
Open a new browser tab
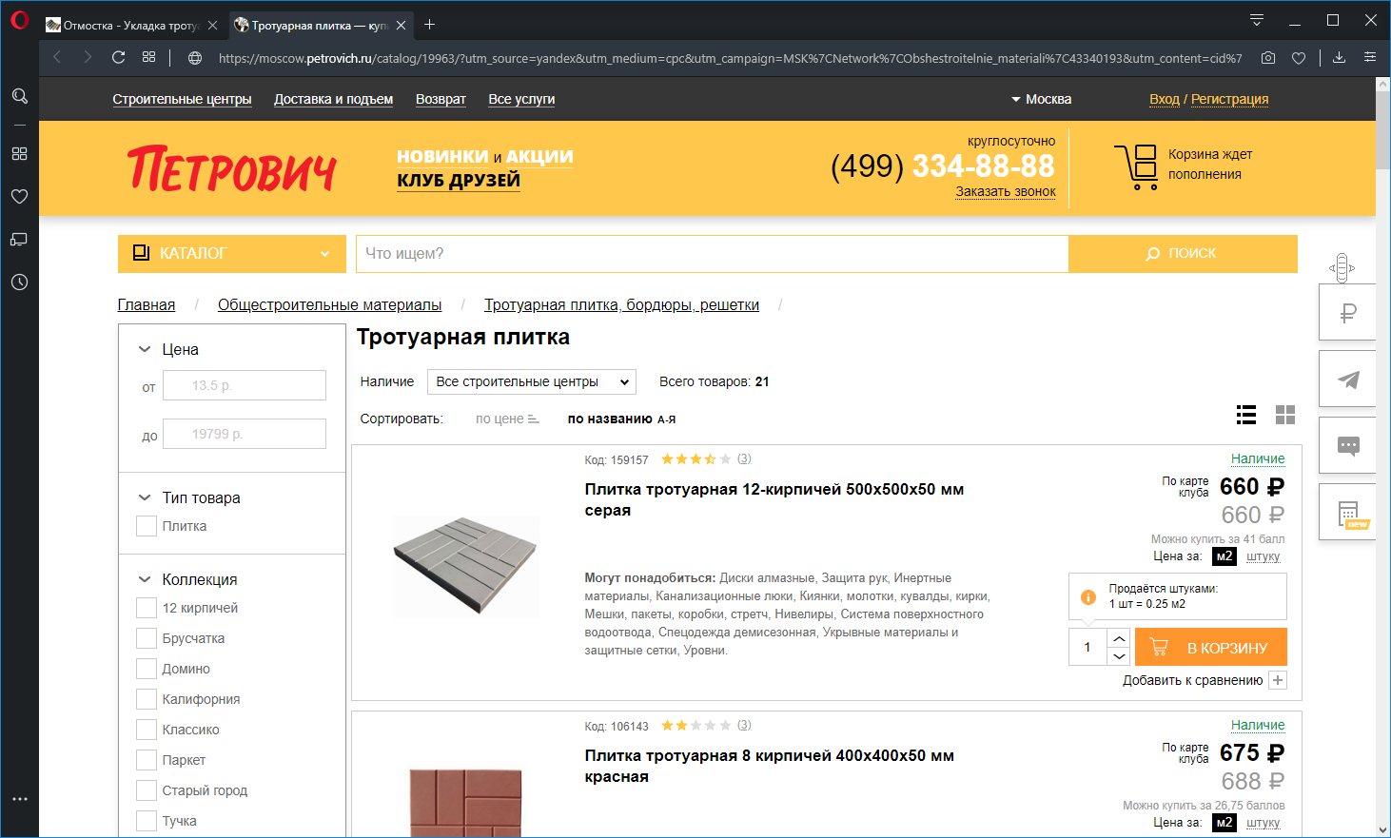tap(429, 25)
